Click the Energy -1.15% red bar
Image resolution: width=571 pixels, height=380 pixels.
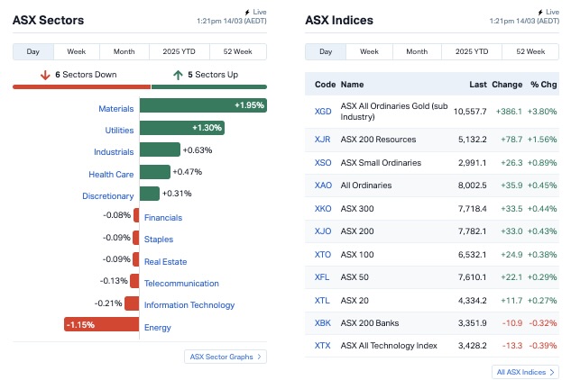point(102,324)
